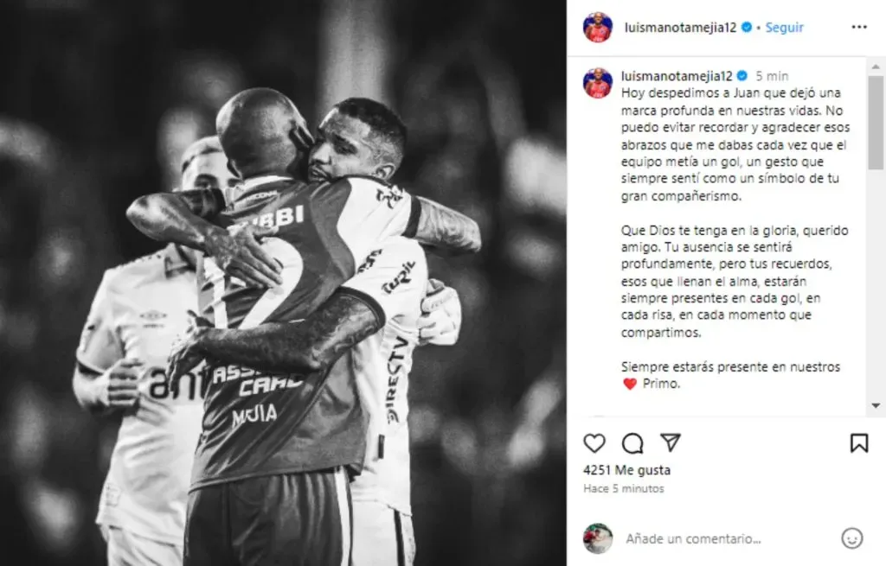Like the post with the heart icon
The width and height of the screenshot is (886, 566).
(x=594, y=443)
